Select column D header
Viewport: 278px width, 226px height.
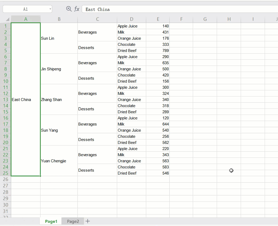click(x=132, y=19)
